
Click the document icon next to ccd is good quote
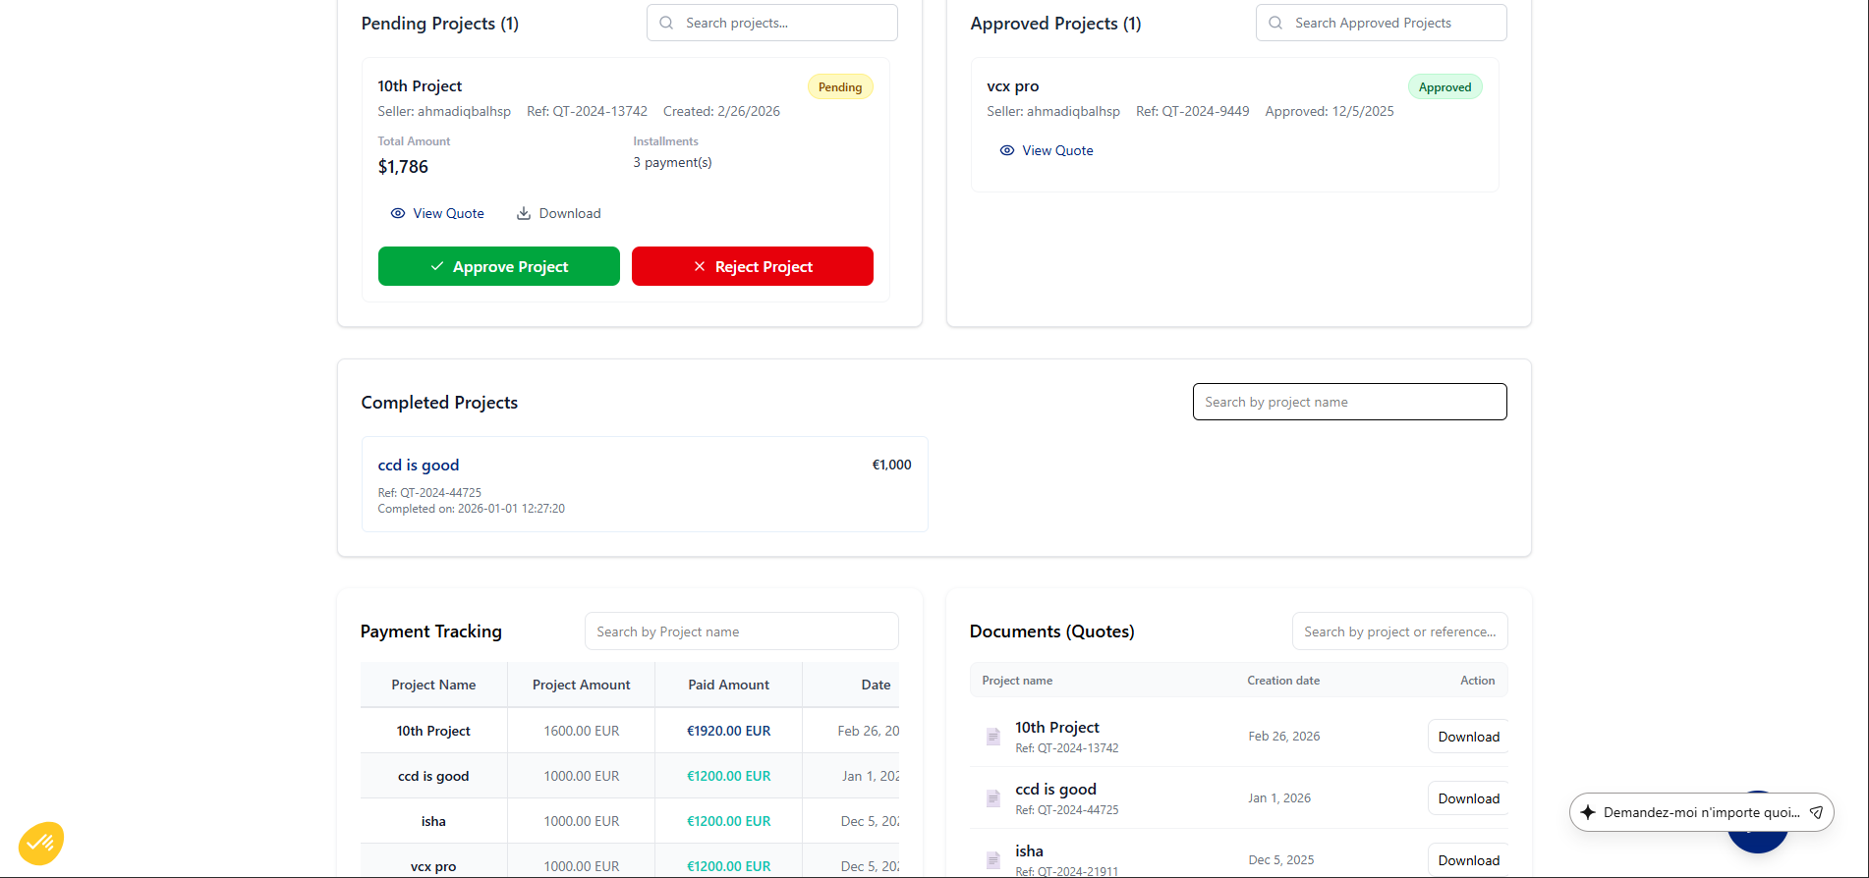pos(993,798)
